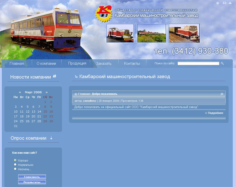Viewport: 236px width, 187px height.
Task: Click the Опрос компании heading
Action: [x=28, y=138]
